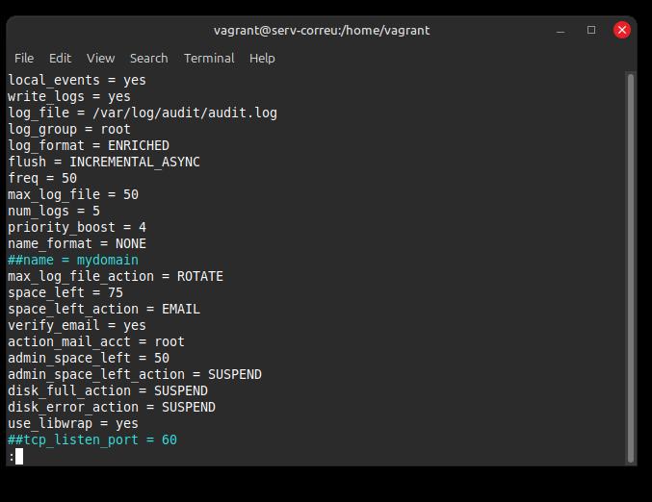The height and width of the screenshot is (502, 652).
Task: Click the log_file audit.log path line
Action: coord(143,113)
